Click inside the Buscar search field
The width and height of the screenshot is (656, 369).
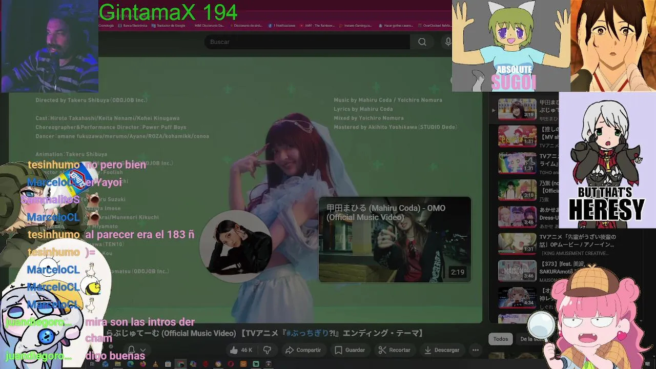[306, 42]
